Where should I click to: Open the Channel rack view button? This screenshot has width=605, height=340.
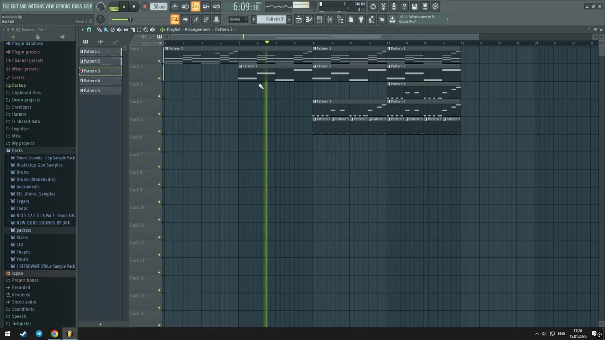click(x=320, y=19)
